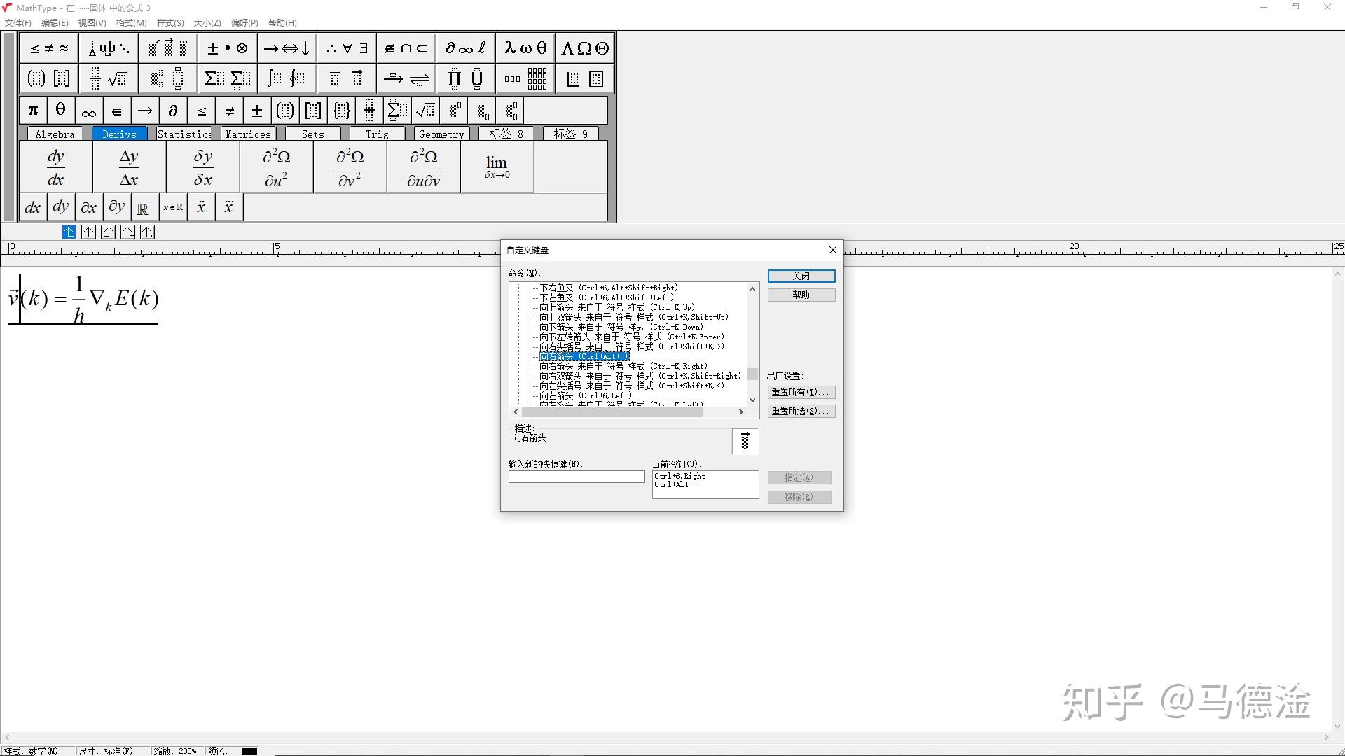Click the black color swatch in status bar
1345x756 pixels.
click(x=249, y=750)
